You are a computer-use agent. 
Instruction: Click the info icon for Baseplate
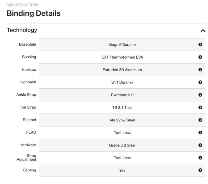point(200,44)
